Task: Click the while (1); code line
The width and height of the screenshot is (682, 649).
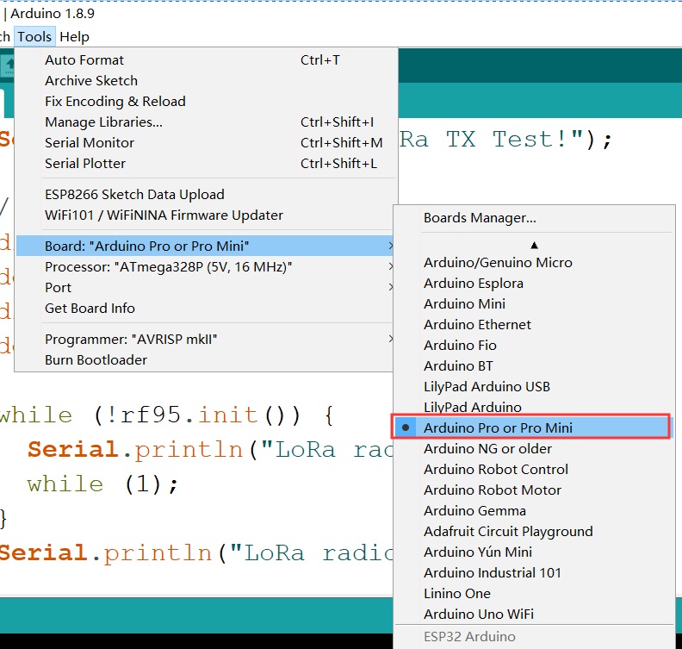Action: [x=102, y=484]
